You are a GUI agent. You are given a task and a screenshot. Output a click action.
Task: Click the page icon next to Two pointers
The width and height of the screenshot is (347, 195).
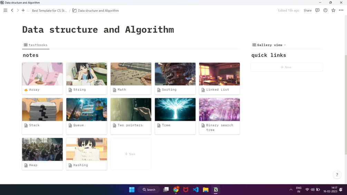(x=114, y=125)
